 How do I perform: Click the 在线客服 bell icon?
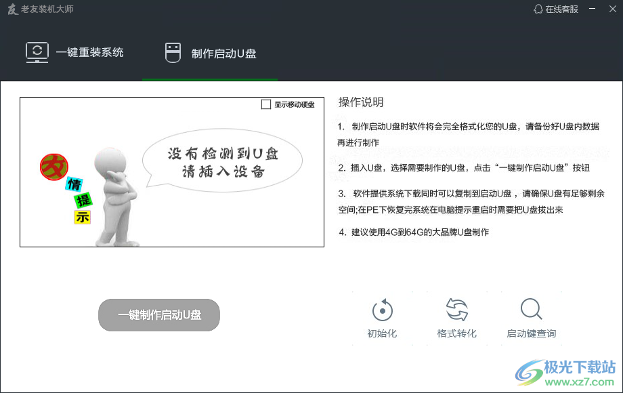[538, 9]
